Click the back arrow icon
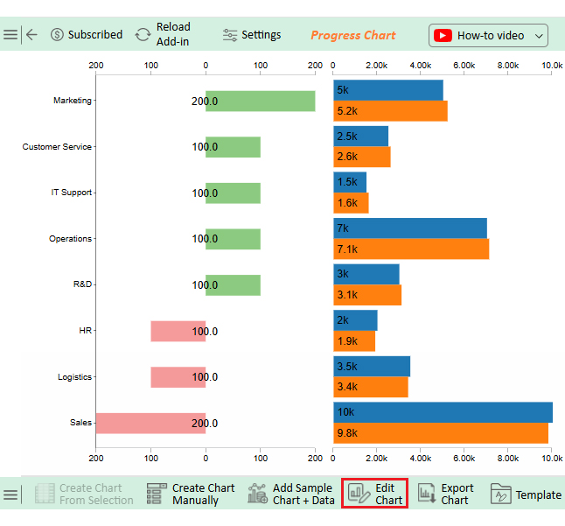 [32, 35]
